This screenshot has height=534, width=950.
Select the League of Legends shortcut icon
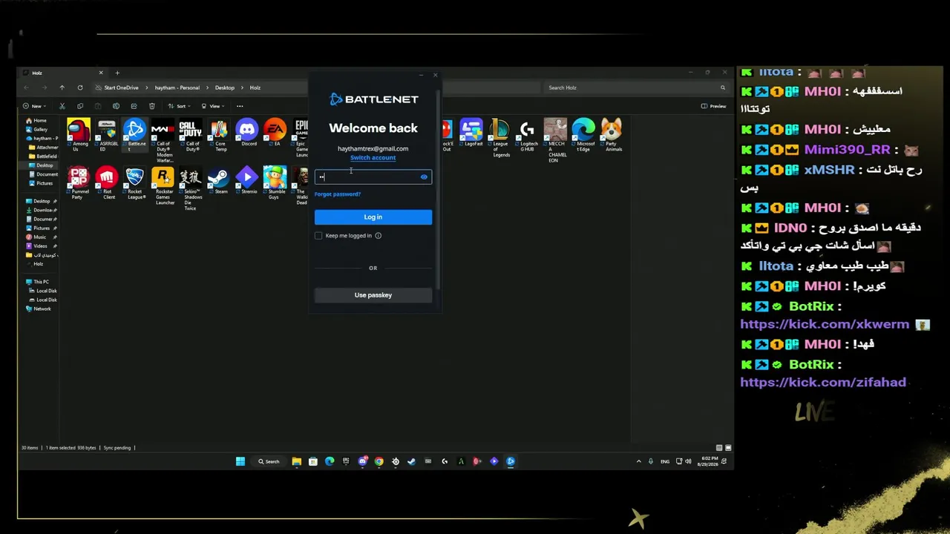499,129
